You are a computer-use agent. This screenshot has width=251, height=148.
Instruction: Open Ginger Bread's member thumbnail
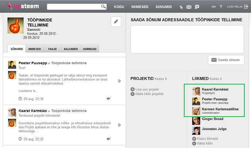click(196, 121)
